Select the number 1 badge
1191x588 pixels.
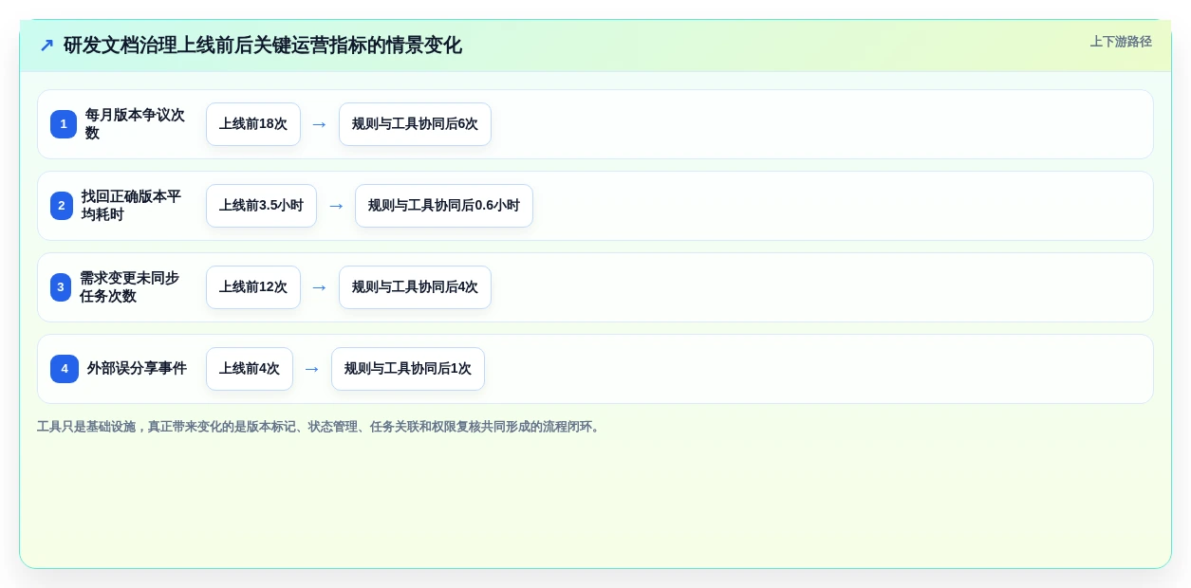(x=64, y=124)
